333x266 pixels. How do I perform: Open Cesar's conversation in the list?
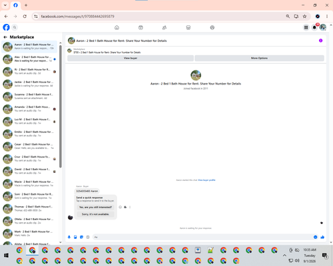tap(29, 146)
